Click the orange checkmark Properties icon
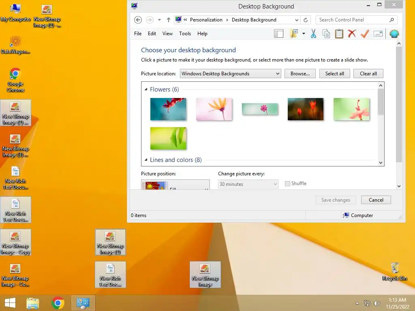 (365, 34)
